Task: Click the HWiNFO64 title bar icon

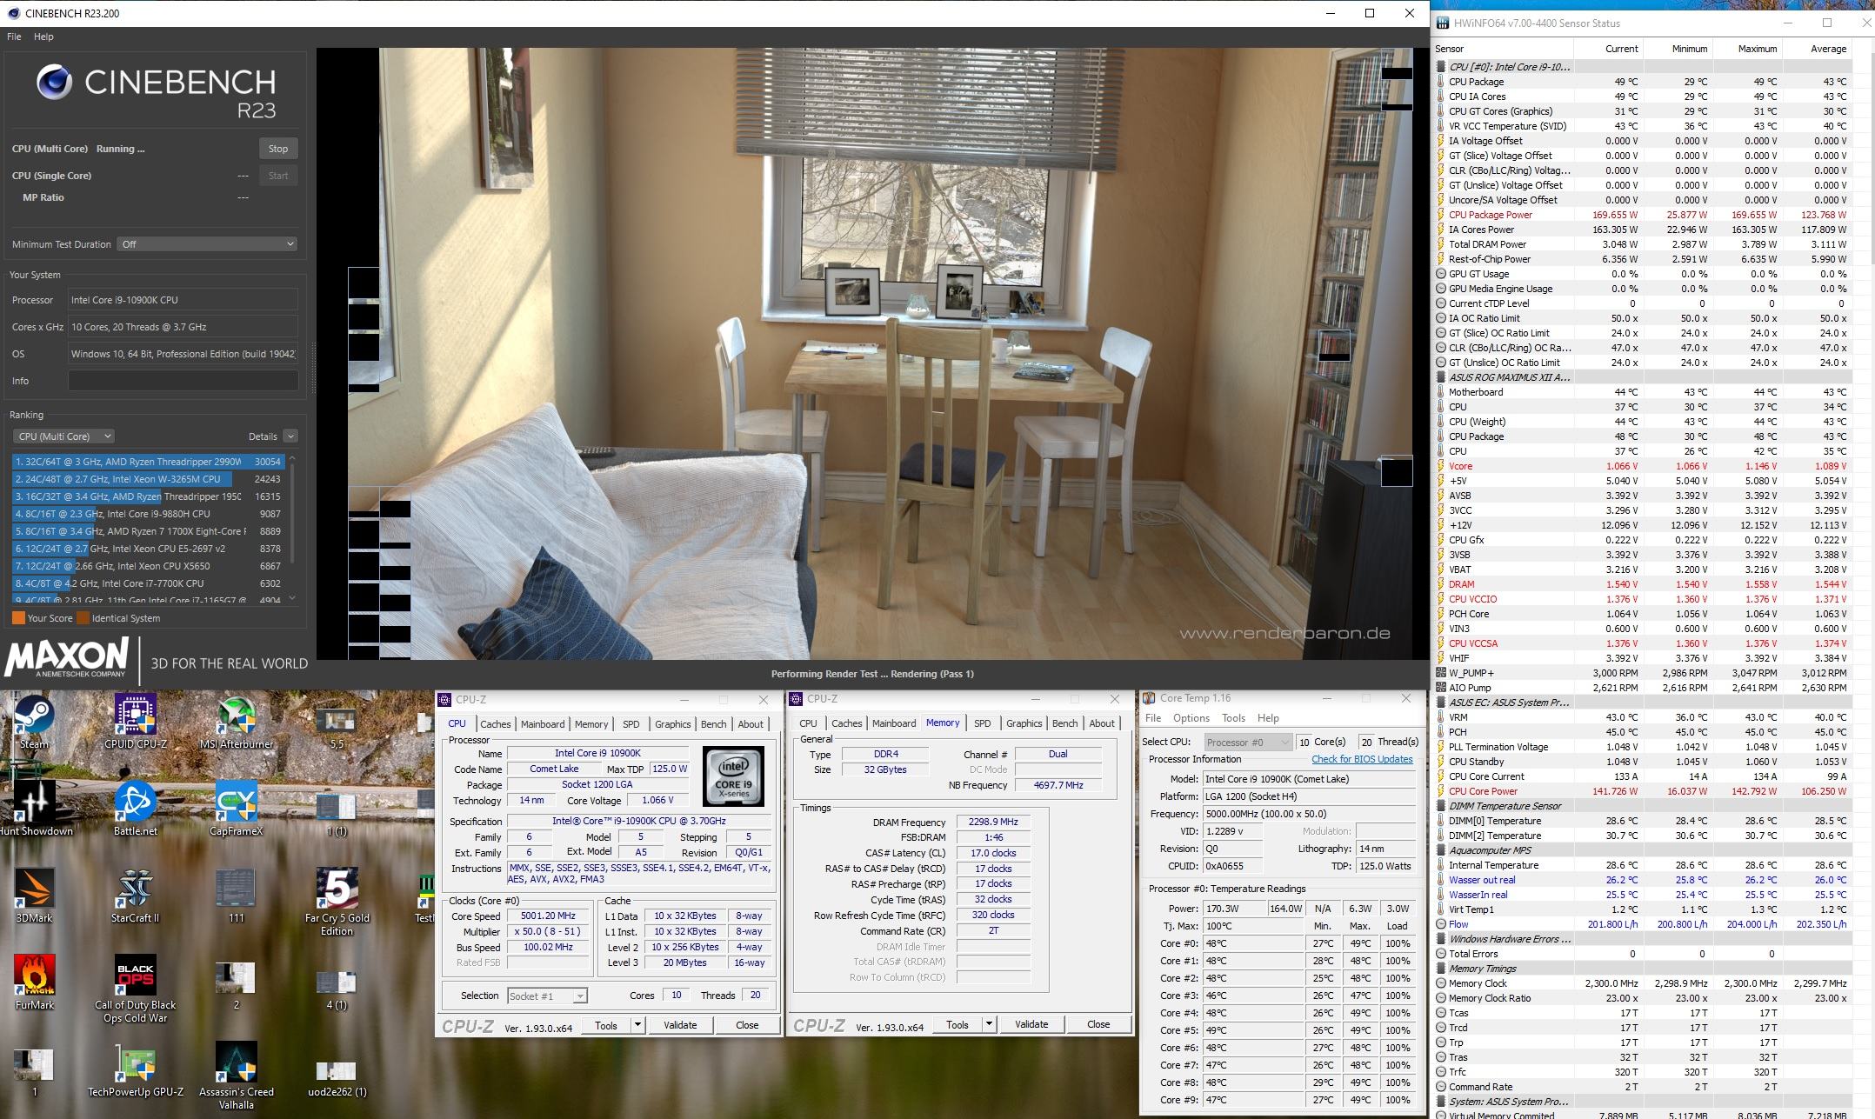Action: [1445, 23]
